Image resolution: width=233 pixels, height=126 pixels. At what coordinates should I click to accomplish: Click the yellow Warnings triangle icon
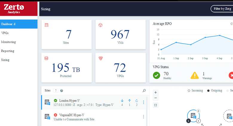[x=195, y=75]
